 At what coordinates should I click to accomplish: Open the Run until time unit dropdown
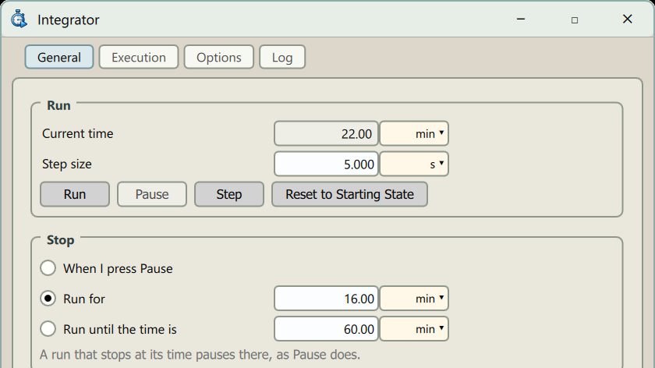click(x=414, y=329)
